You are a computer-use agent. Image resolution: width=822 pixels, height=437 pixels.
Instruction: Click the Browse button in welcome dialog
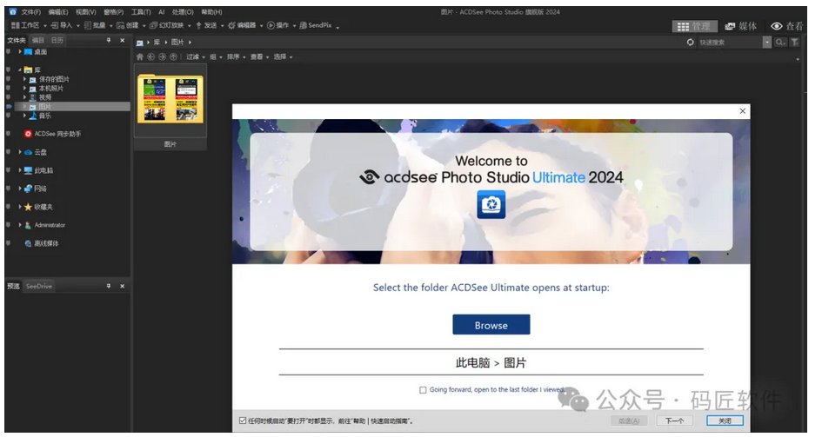click(x=491, y=324)
